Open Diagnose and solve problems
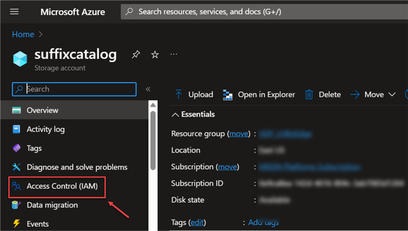Image resolution: width=408 pixels, height=231 pixels. point(77,167)
